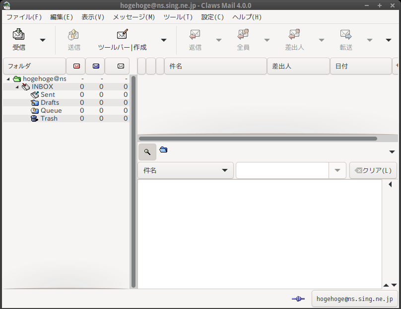Viewport: 401px width, 309px height.
Task: Click the Claws Mail window icon in title bar
Action: tap(6, 5)
